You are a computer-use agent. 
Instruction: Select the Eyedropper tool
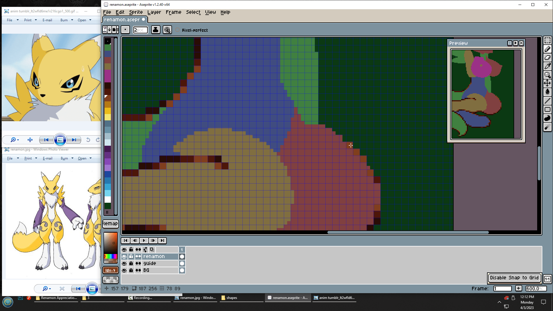[x=547, y=66]
